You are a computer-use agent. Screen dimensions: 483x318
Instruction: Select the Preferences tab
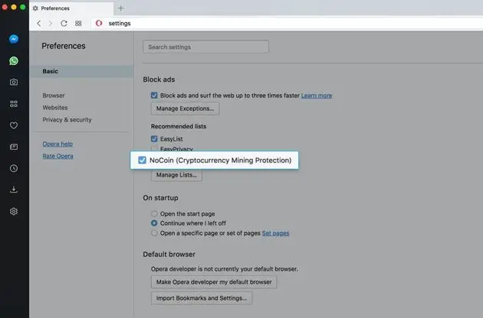point(71,8)
